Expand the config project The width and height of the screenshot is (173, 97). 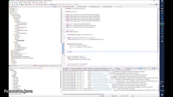click(x=9, y=11)
